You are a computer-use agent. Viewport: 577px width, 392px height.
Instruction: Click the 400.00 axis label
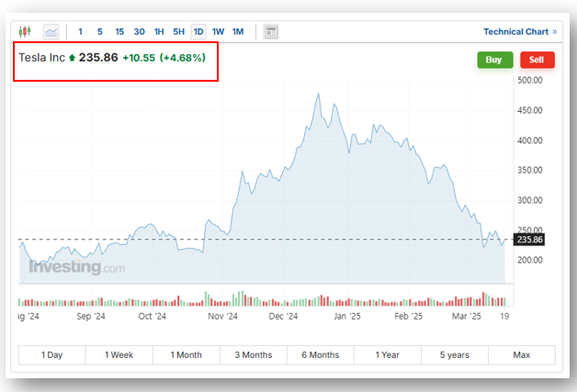coord(530,140)
